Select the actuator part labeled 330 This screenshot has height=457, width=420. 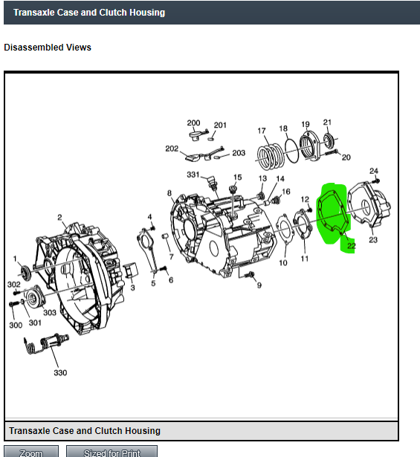47,343
